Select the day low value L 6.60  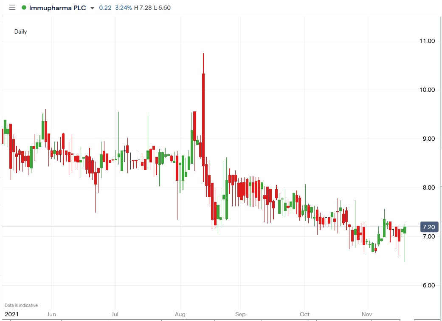(x=162, y=7)
